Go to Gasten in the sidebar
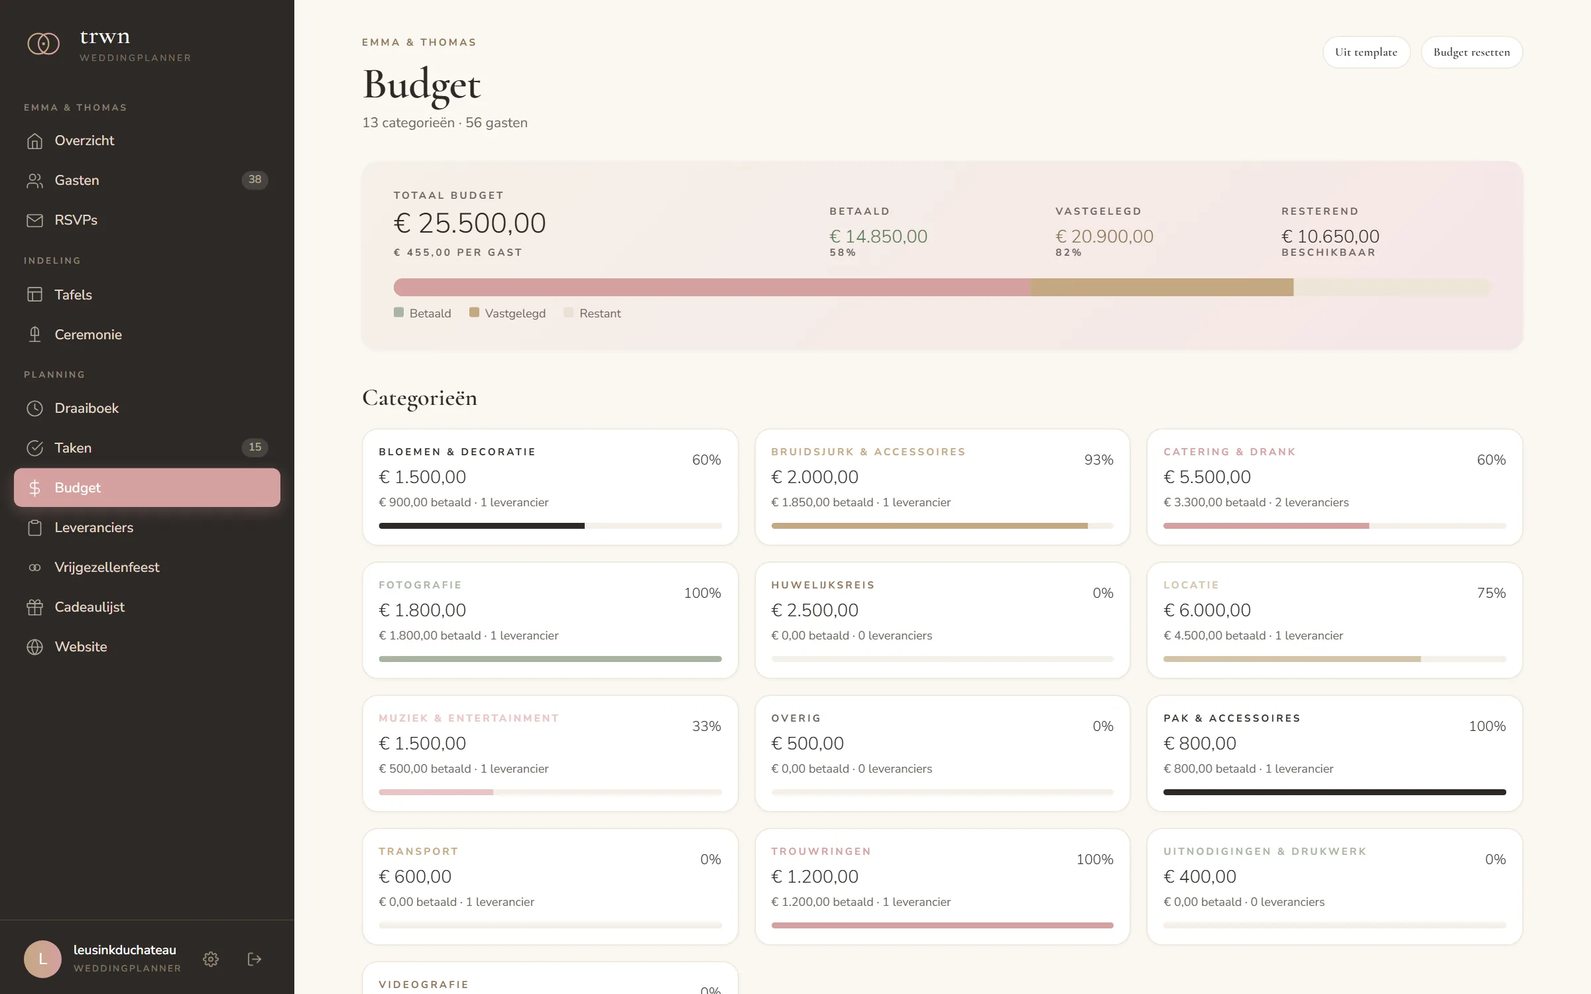 click(x=147, y=180)
